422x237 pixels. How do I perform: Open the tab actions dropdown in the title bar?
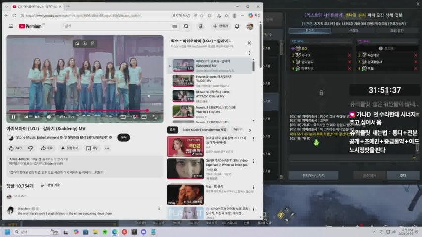[x=6, y=6]
